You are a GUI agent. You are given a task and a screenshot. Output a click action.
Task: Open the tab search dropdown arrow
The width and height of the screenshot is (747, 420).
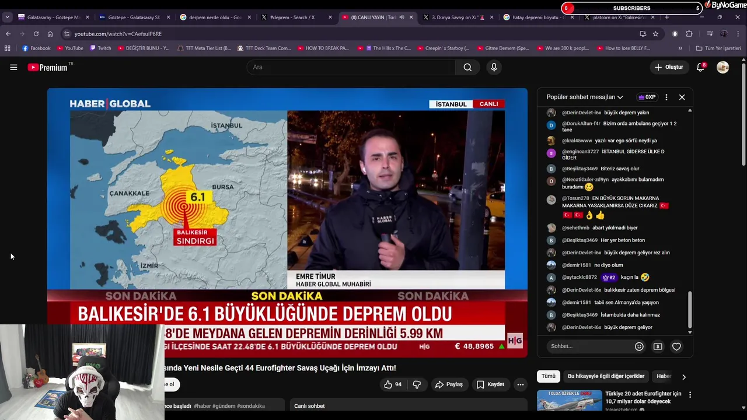point(7,17)
